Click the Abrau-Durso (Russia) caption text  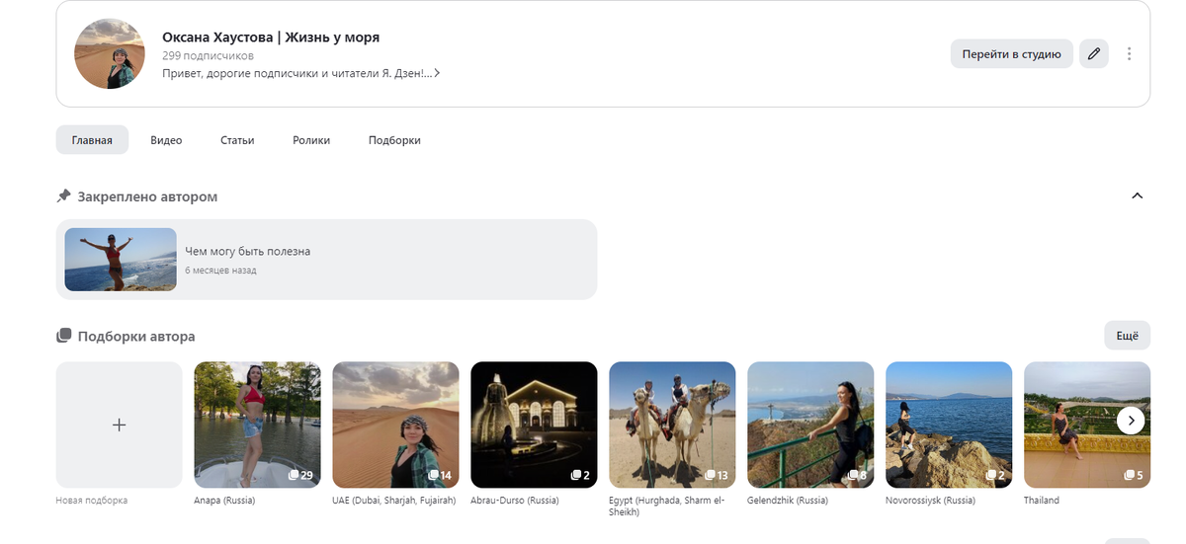click(x=515, y=501)
